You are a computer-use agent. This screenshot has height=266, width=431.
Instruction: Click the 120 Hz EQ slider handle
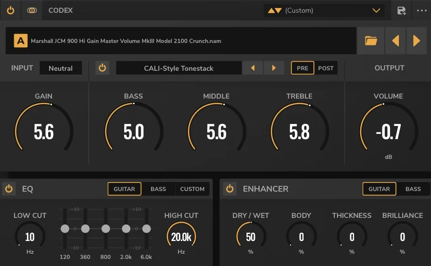click(x=65, y=228)
